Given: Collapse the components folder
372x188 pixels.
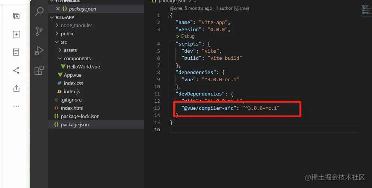Looking at the screenshot, I should click(x=60, y=58).
